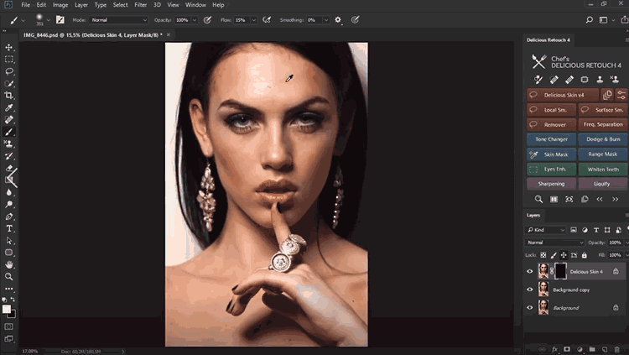Image resolution: width=629 pixels, height=355 pixels.
Task: Select the Move tool in the toolbar
Action: coord(9,48)
